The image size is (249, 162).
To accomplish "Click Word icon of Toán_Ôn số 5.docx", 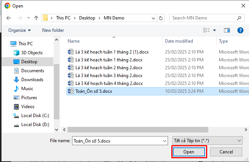I will 71,91.
